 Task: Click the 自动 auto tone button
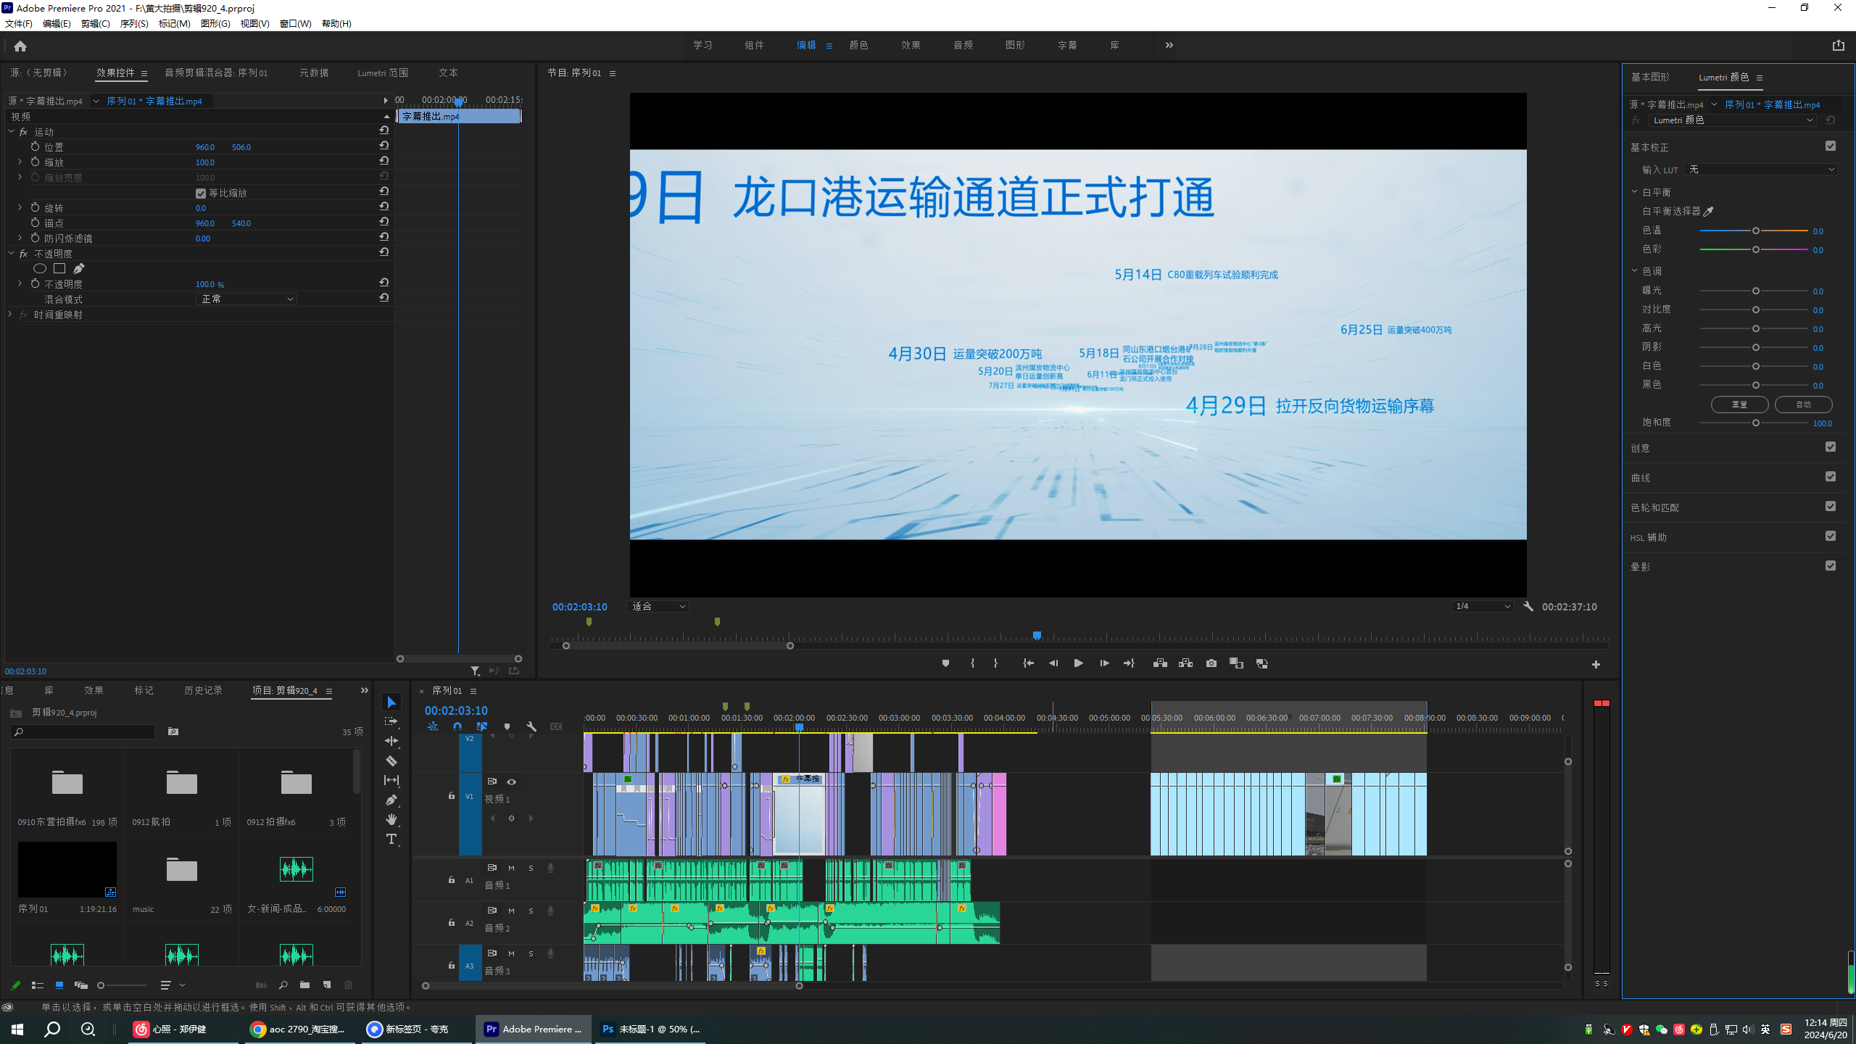(1803, 405)
